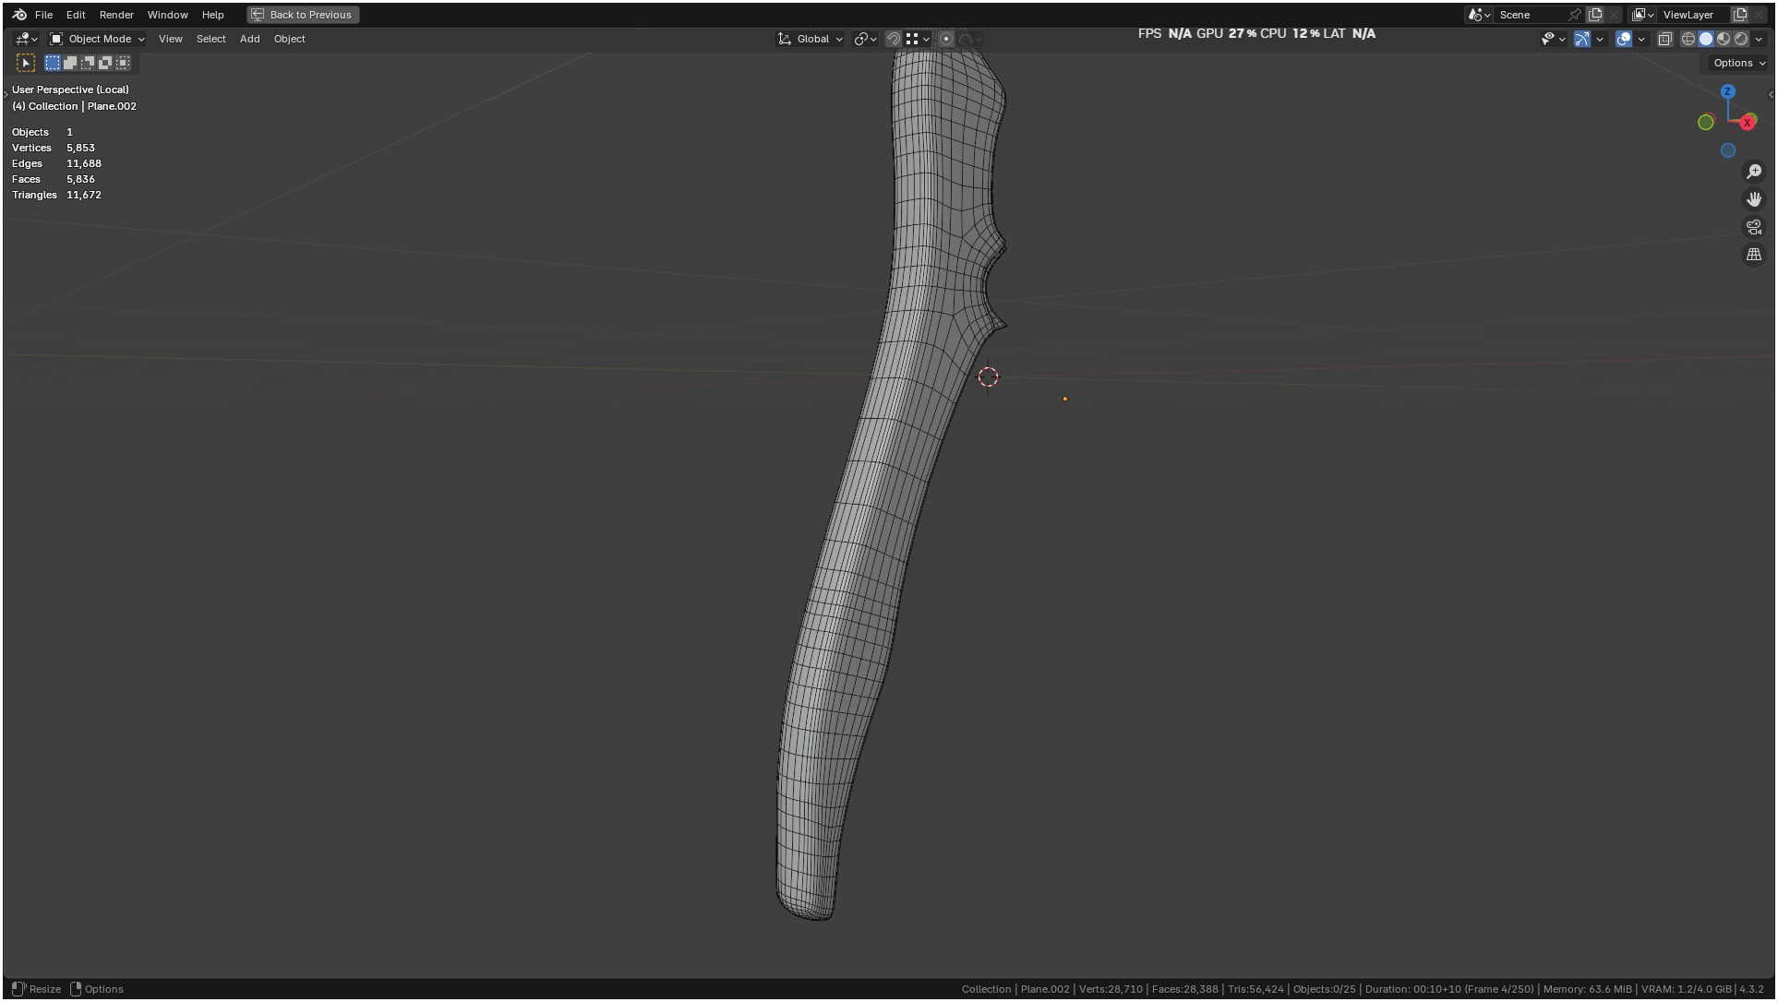The image size is (1778, 1002).
Task: Pin the Scene with the pin icon
Action: click(1575, 15)
